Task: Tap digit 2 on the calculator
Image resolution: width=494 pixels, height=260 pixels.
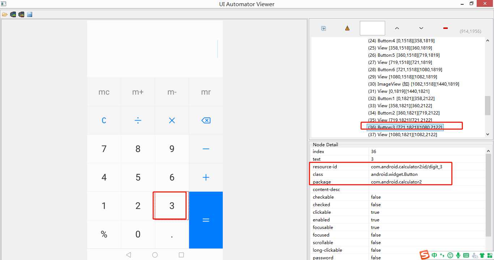Action: pos(138,206)
